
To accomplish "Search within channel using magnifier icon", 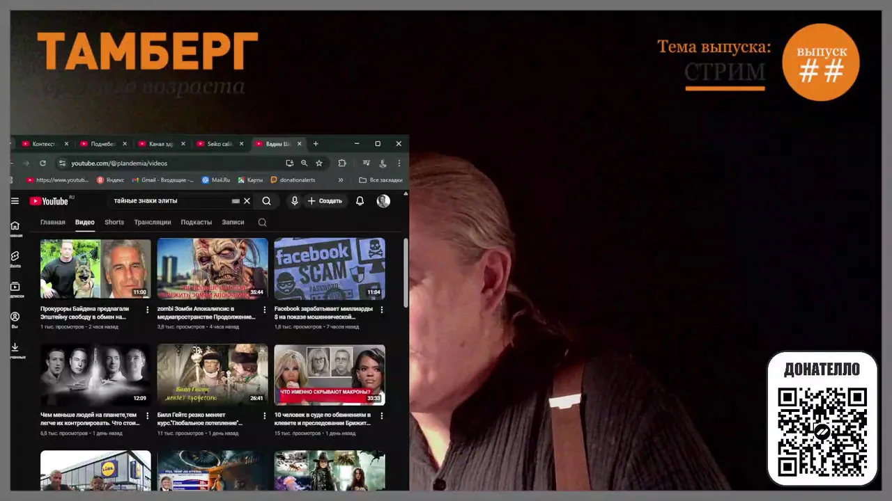I will (x=262, y=223).
